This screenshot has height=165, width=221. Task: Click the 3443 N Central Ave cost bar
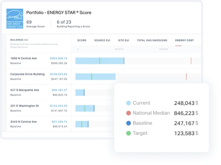click(82, 124)
